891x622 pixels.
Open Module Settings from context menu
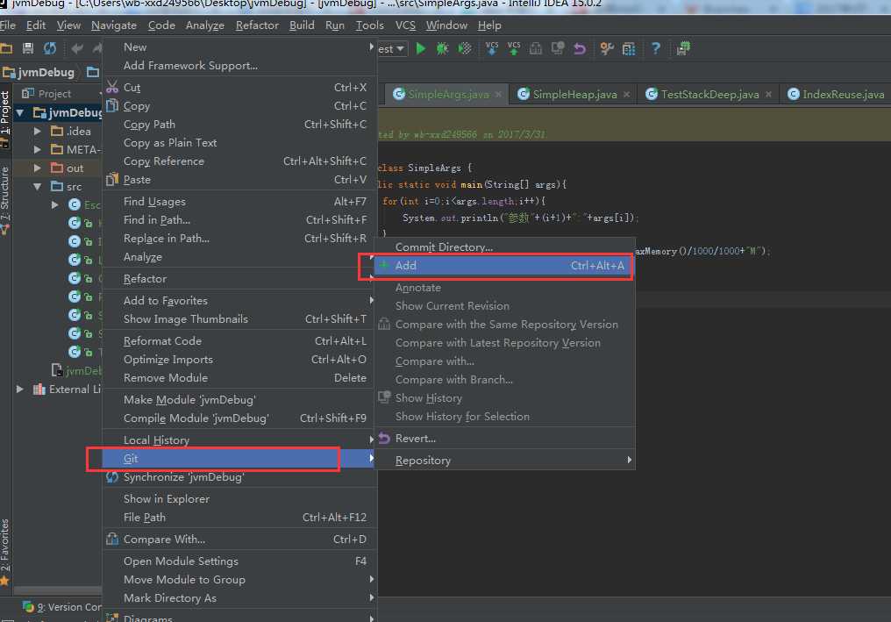point(239,561)
